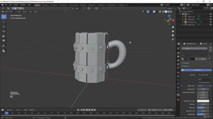Select the Move tool
This screenshot has height=119, width=213.
coord(4,26)
